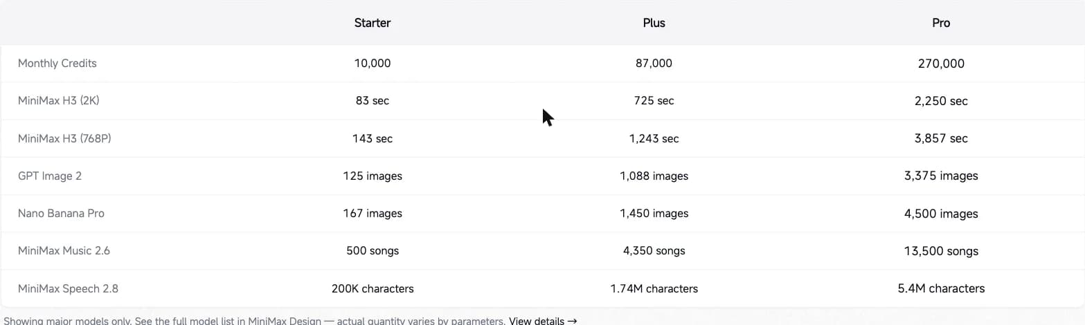Select the Starter column header
Screen dimensions: 1085x325
click(x=373, y=23)
